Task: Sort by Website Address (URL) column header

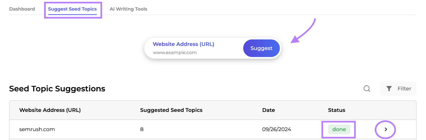Action: coord(50,110)
